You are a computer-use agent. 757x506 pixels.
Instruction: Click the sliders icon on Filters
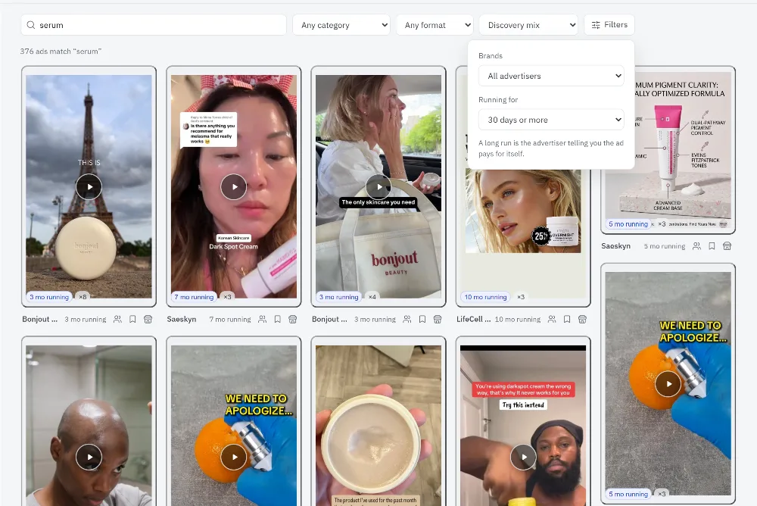[596, 25]
